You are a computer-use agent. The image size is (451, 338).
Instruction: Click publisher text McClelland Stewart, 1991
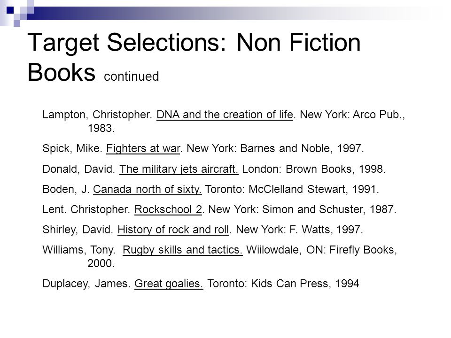[x=314, y=189]
